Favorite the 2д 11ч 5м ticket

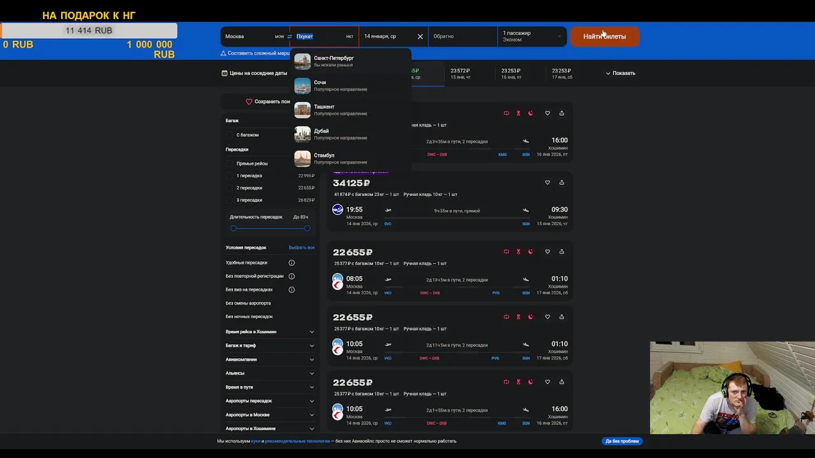[x=548, y=317]
